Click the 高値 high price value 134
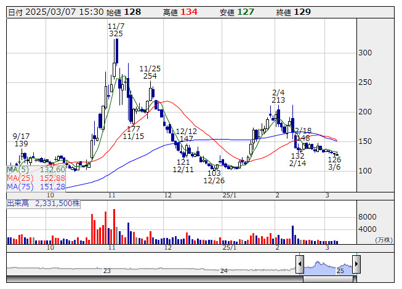 click(189, 12)
